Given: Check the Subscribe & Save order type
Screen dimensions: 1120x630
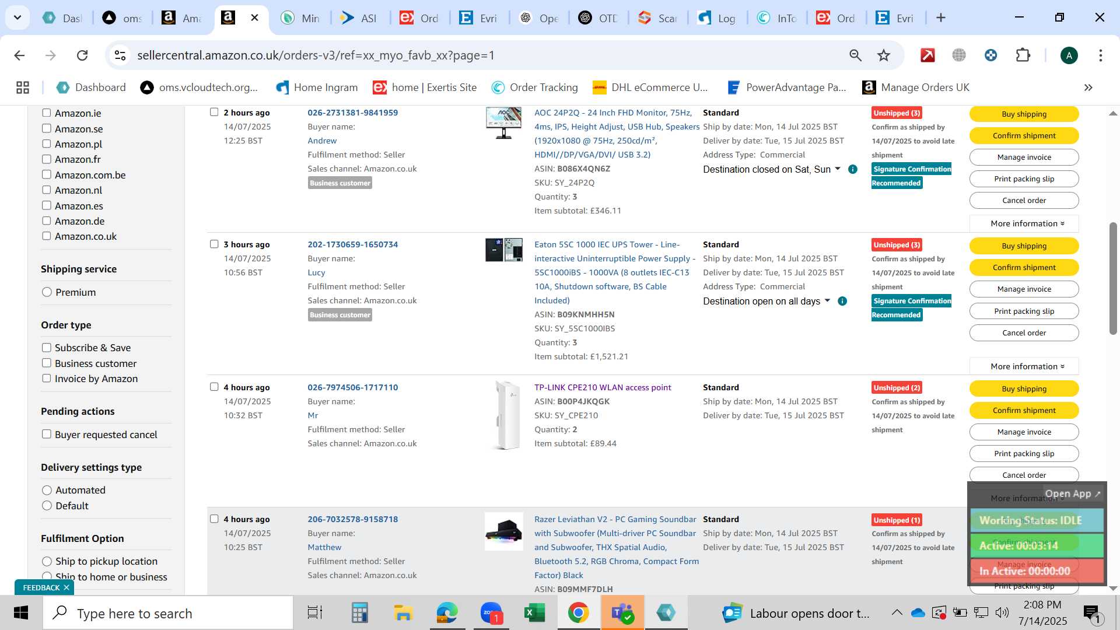Looking at the screenshot, I should (47, 348).
